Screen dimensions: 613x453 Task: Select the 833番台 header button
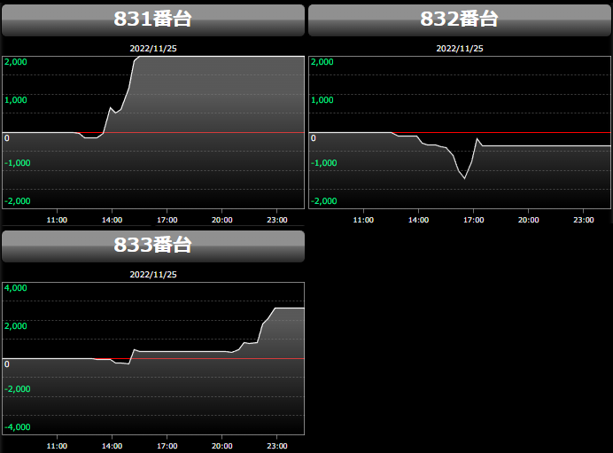coord(153,246)
